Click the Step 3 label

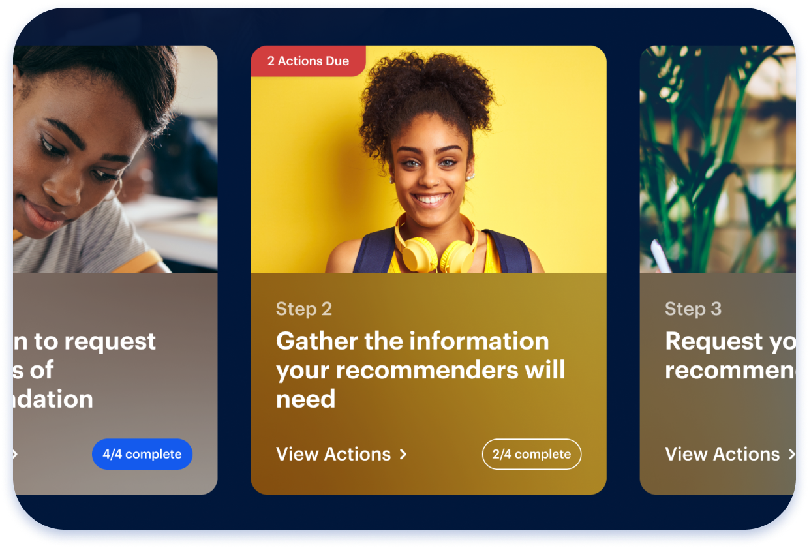coord(693,309)
